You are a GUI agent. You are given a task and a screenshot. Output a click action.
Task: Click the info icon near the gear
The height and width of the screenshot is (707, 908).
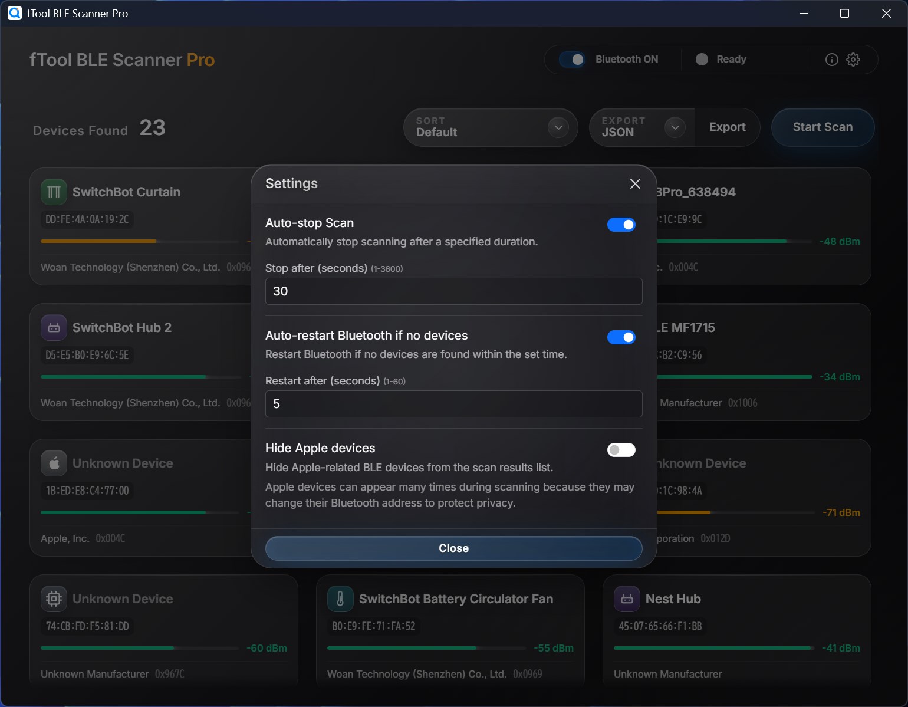831,60
